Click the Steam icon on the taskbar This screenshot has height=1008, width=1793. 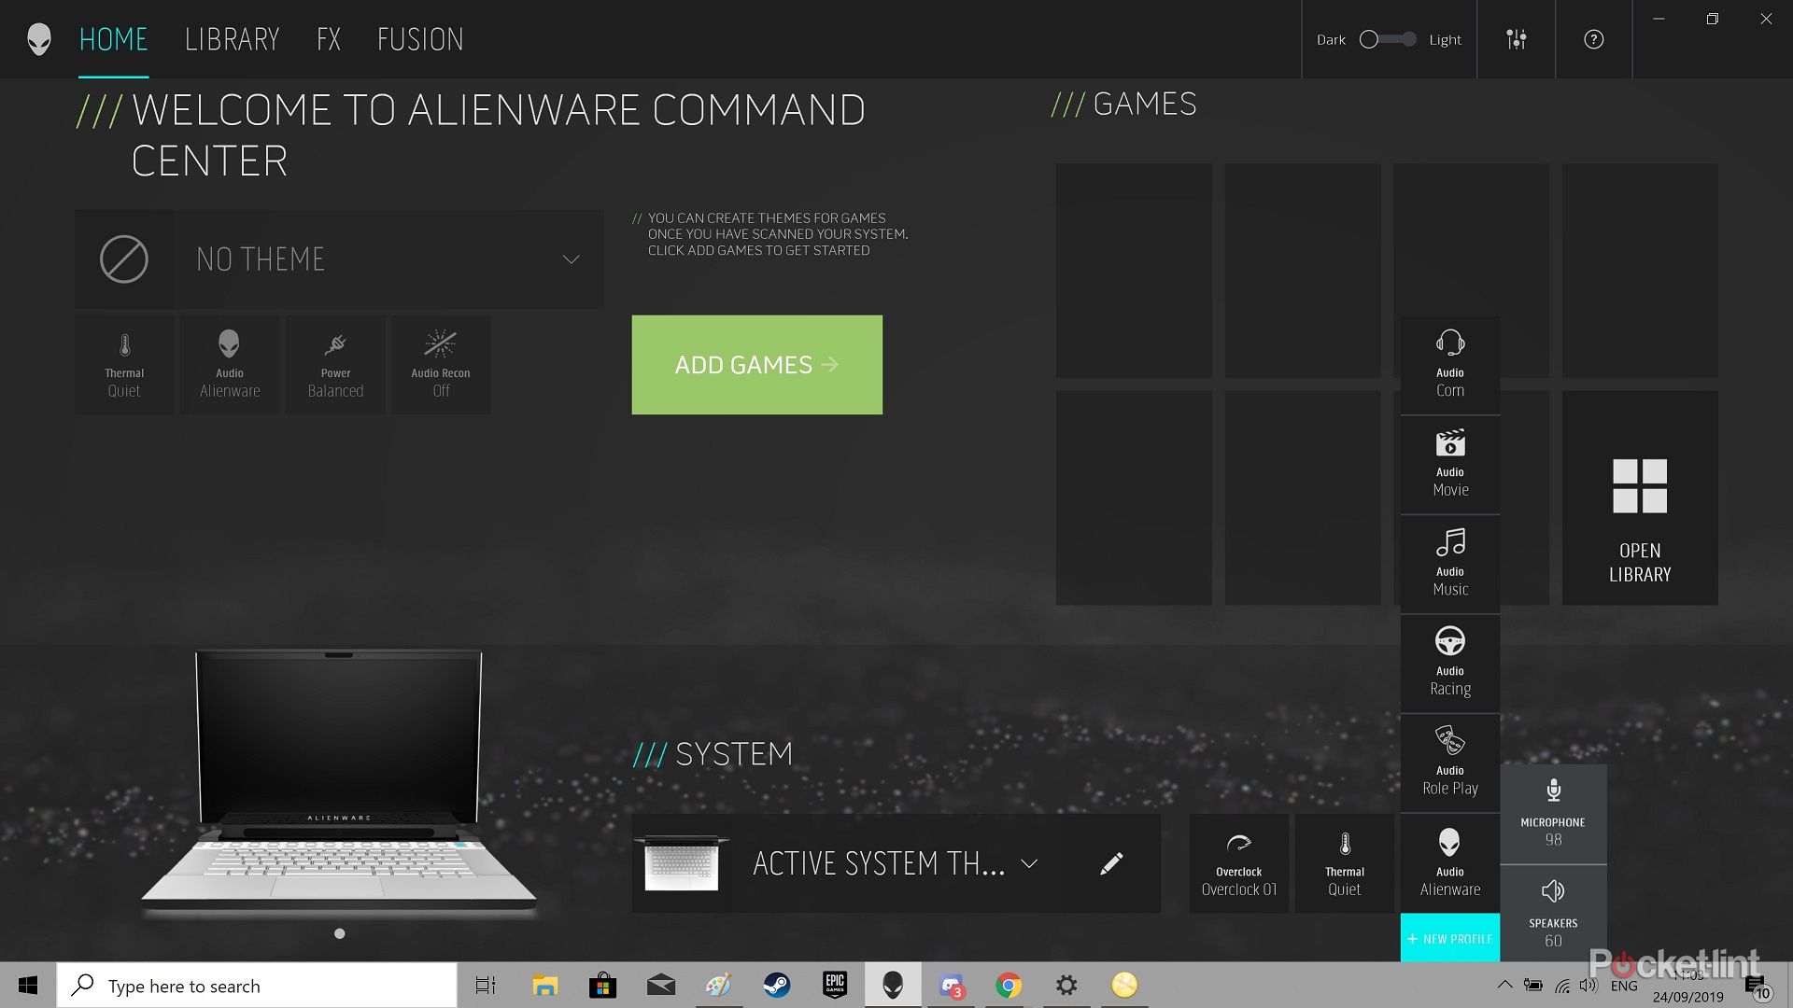(x=777, y=986)
